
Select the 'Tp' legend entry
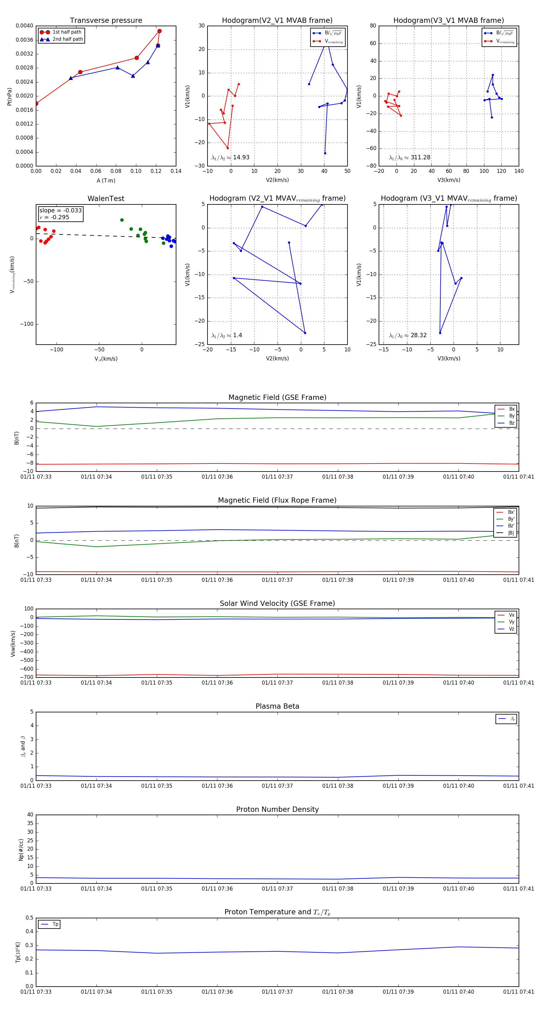click(x=50, y=924)
